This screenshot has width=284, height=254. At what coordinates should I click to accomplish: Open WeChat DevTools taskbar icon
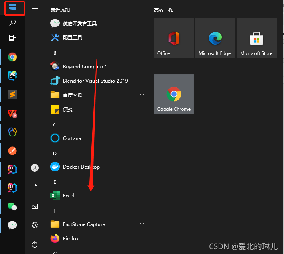(x=12, y=225)
